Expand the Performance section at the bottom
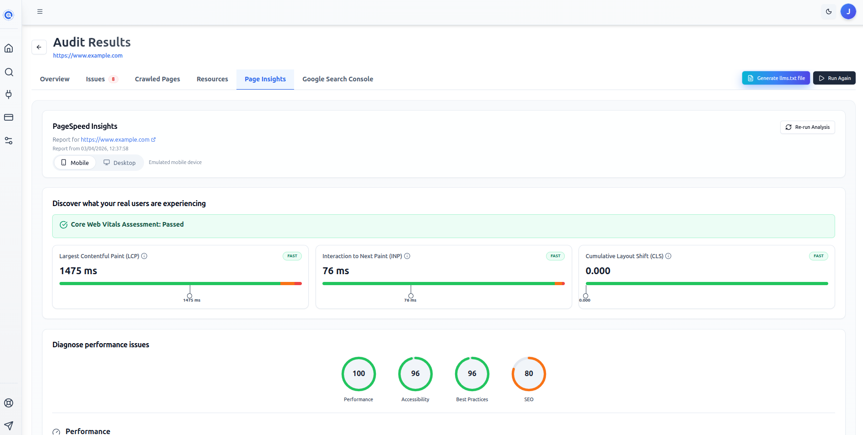The height and width of the screenshot is (435, 863). pyautogui.click(x=87, y=430)
